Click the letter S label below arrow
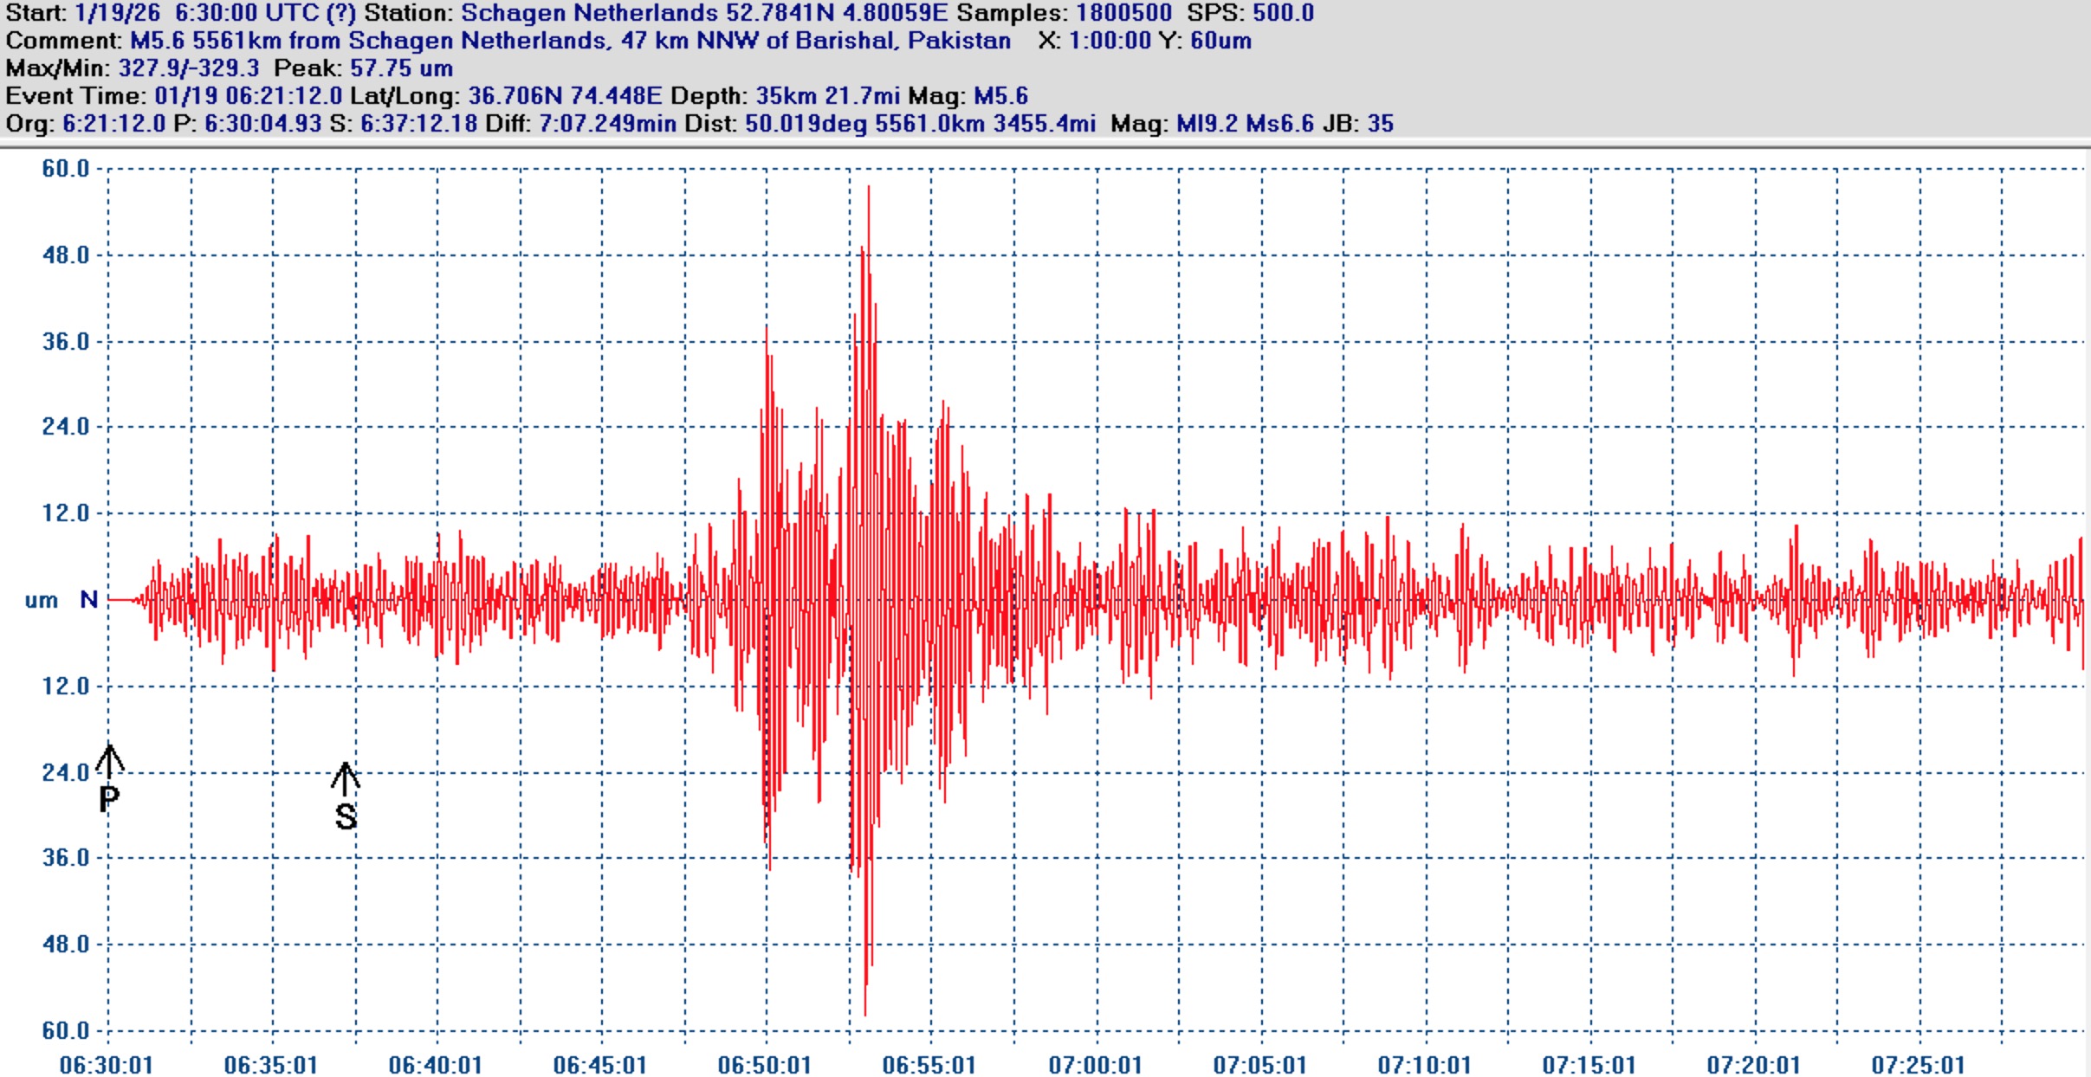2091x1077 pixels. coord(346,816)
